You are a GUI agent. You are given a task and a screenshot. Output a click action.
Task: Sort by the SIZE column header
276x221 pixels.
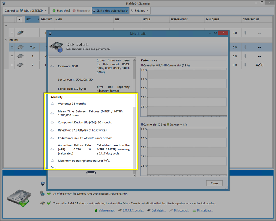pyautogui.click(x=127, y=19)
